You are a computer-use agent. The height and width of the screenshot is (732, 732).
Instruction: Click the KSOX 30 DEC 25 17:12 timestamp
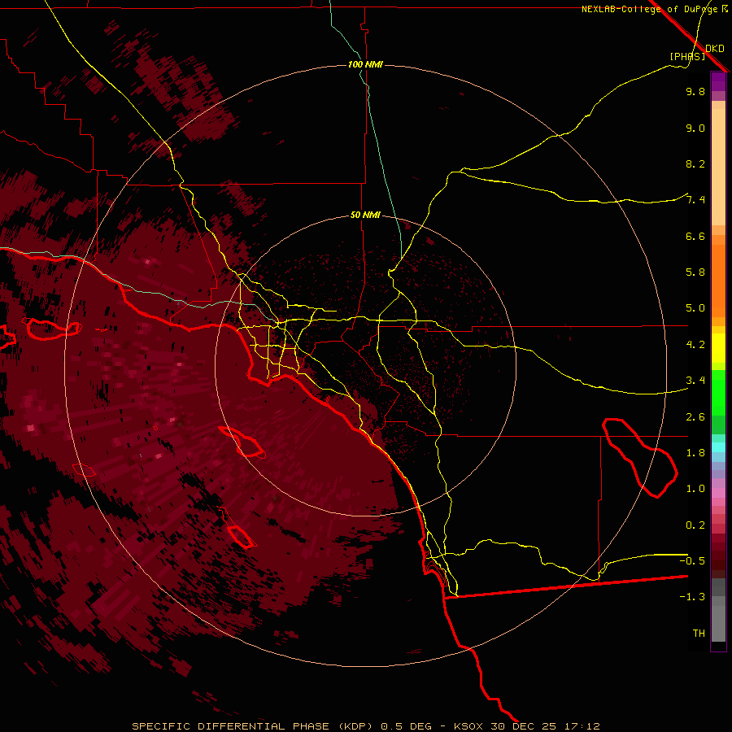[526, 726]
